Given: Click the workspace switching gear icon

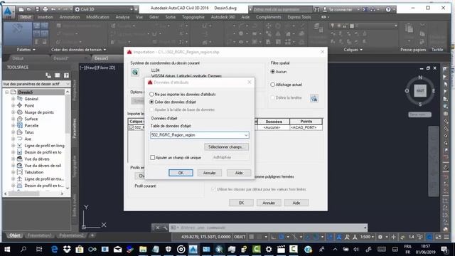Looking at the screenshot, I should [380, 237].
